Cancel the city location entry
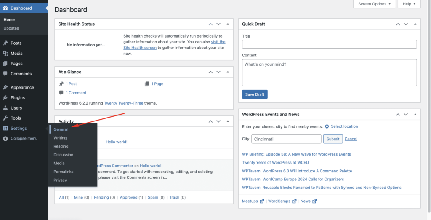The image size is (431, 220). coord(351,139)
